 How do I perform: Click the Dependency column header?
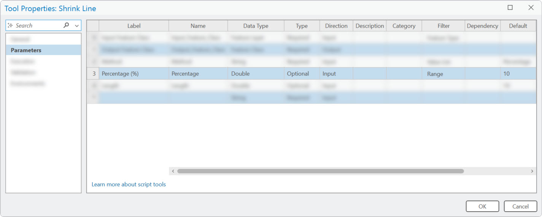click(483, 26)
